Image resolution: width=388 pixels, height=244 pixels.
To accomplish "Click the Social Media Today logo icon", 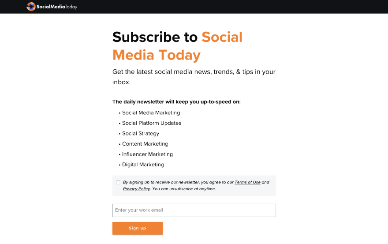I will 31,7.
